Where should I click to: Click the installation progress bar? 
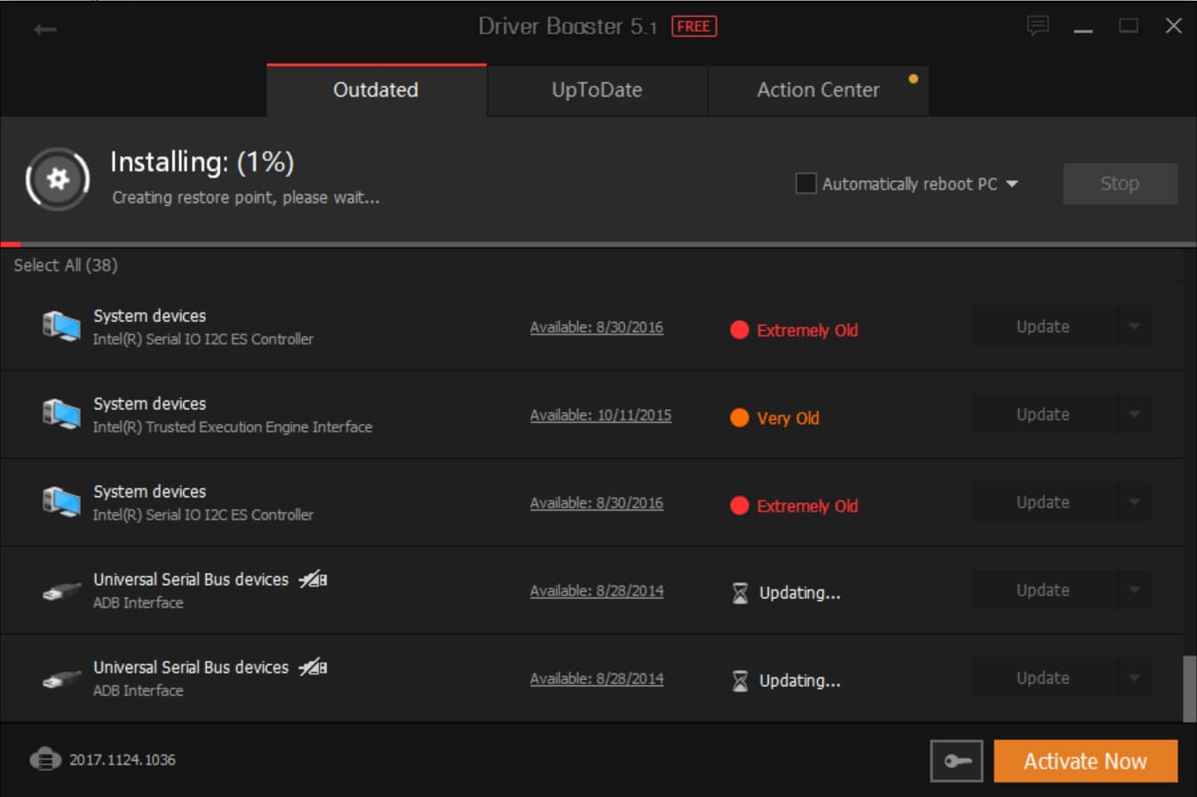point(598,244)
